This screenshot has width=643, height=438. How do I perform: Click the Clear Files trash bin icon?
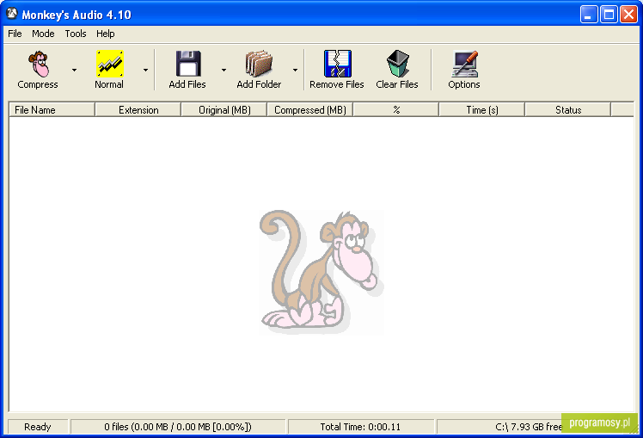click(397, 64)
